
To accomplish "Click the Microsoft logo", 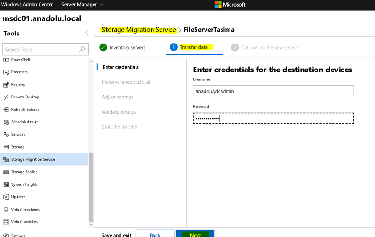I will (218, 5).
